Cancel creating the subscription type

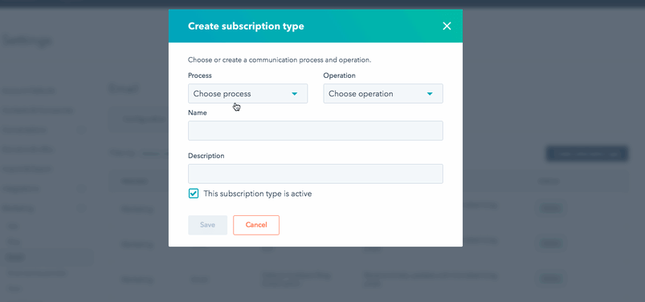coord(256,225)
